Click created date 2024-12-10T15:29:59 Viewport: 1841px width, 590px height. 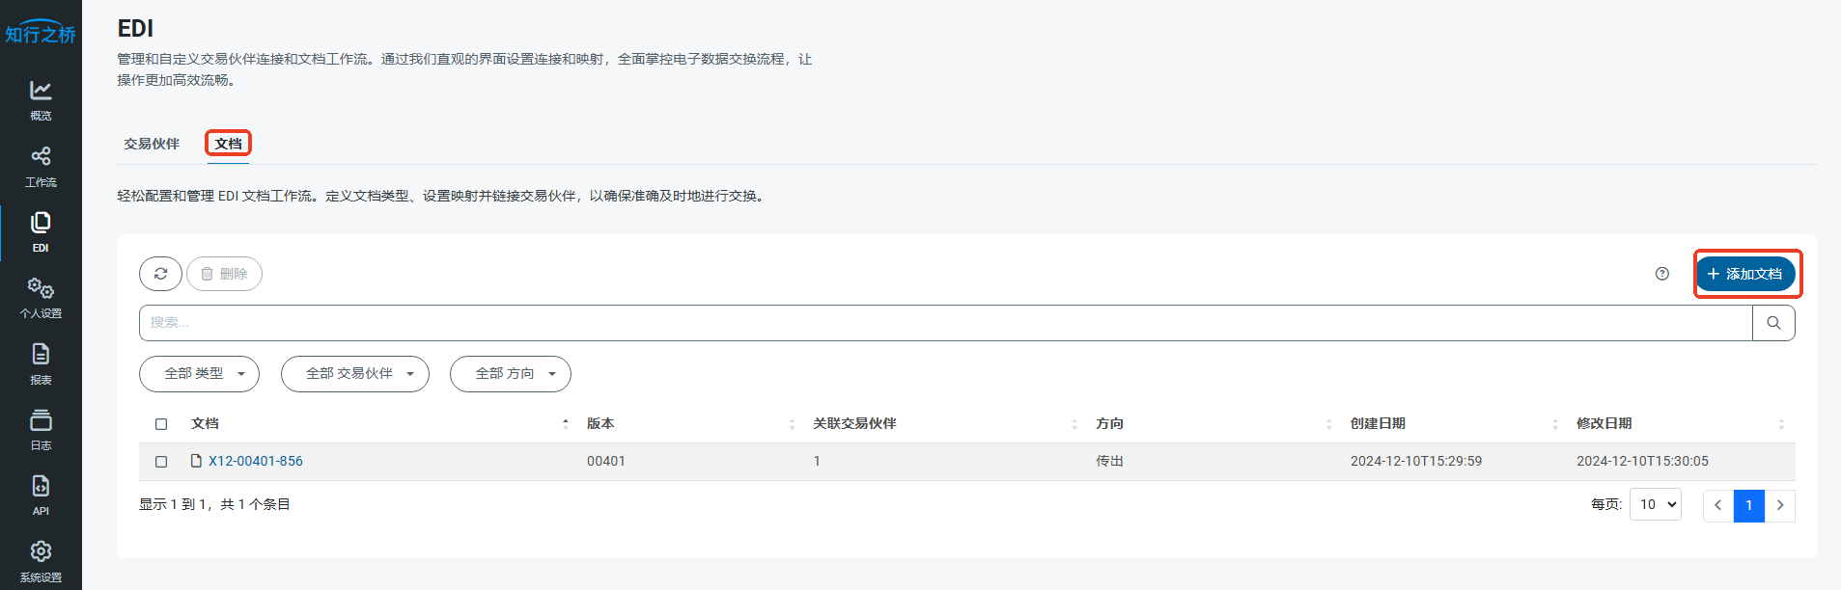point(1416,461)
